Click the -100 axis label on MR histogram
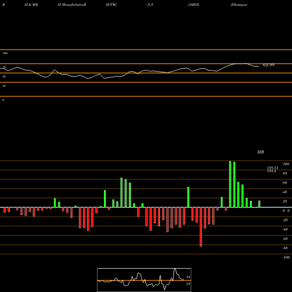This screenshot has width=292, height=292. (286, 258)
